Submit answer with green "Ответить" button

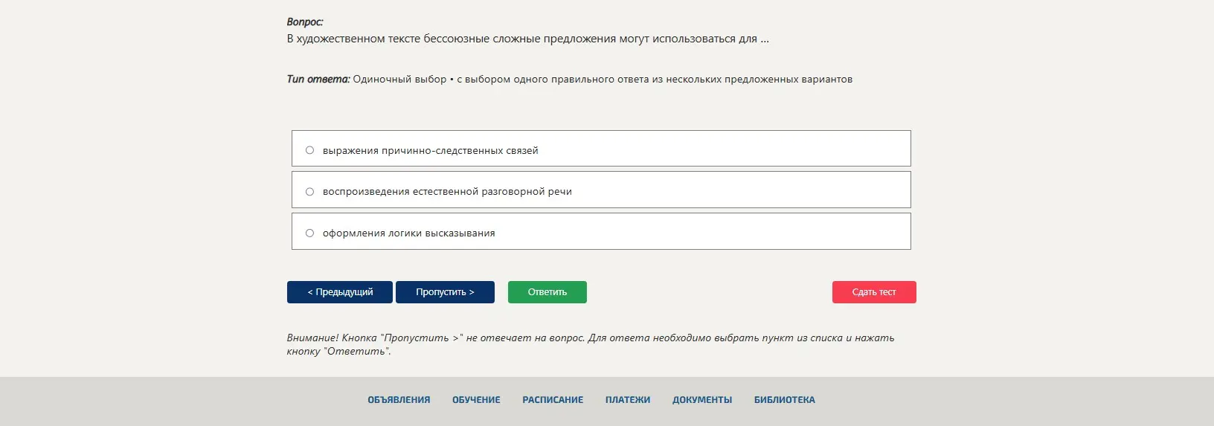pos(547,292)
